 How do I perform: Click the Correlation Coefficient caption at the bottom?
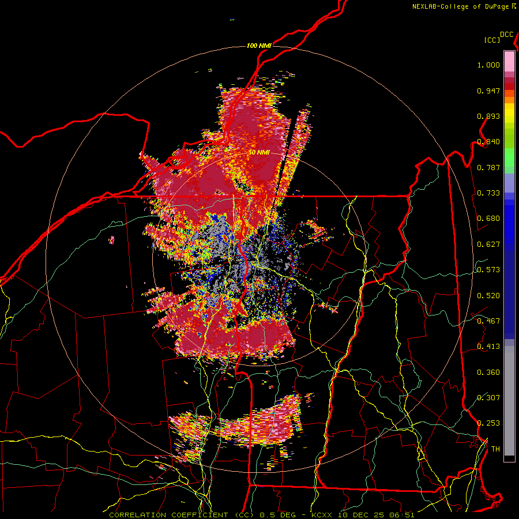(261, 515)
